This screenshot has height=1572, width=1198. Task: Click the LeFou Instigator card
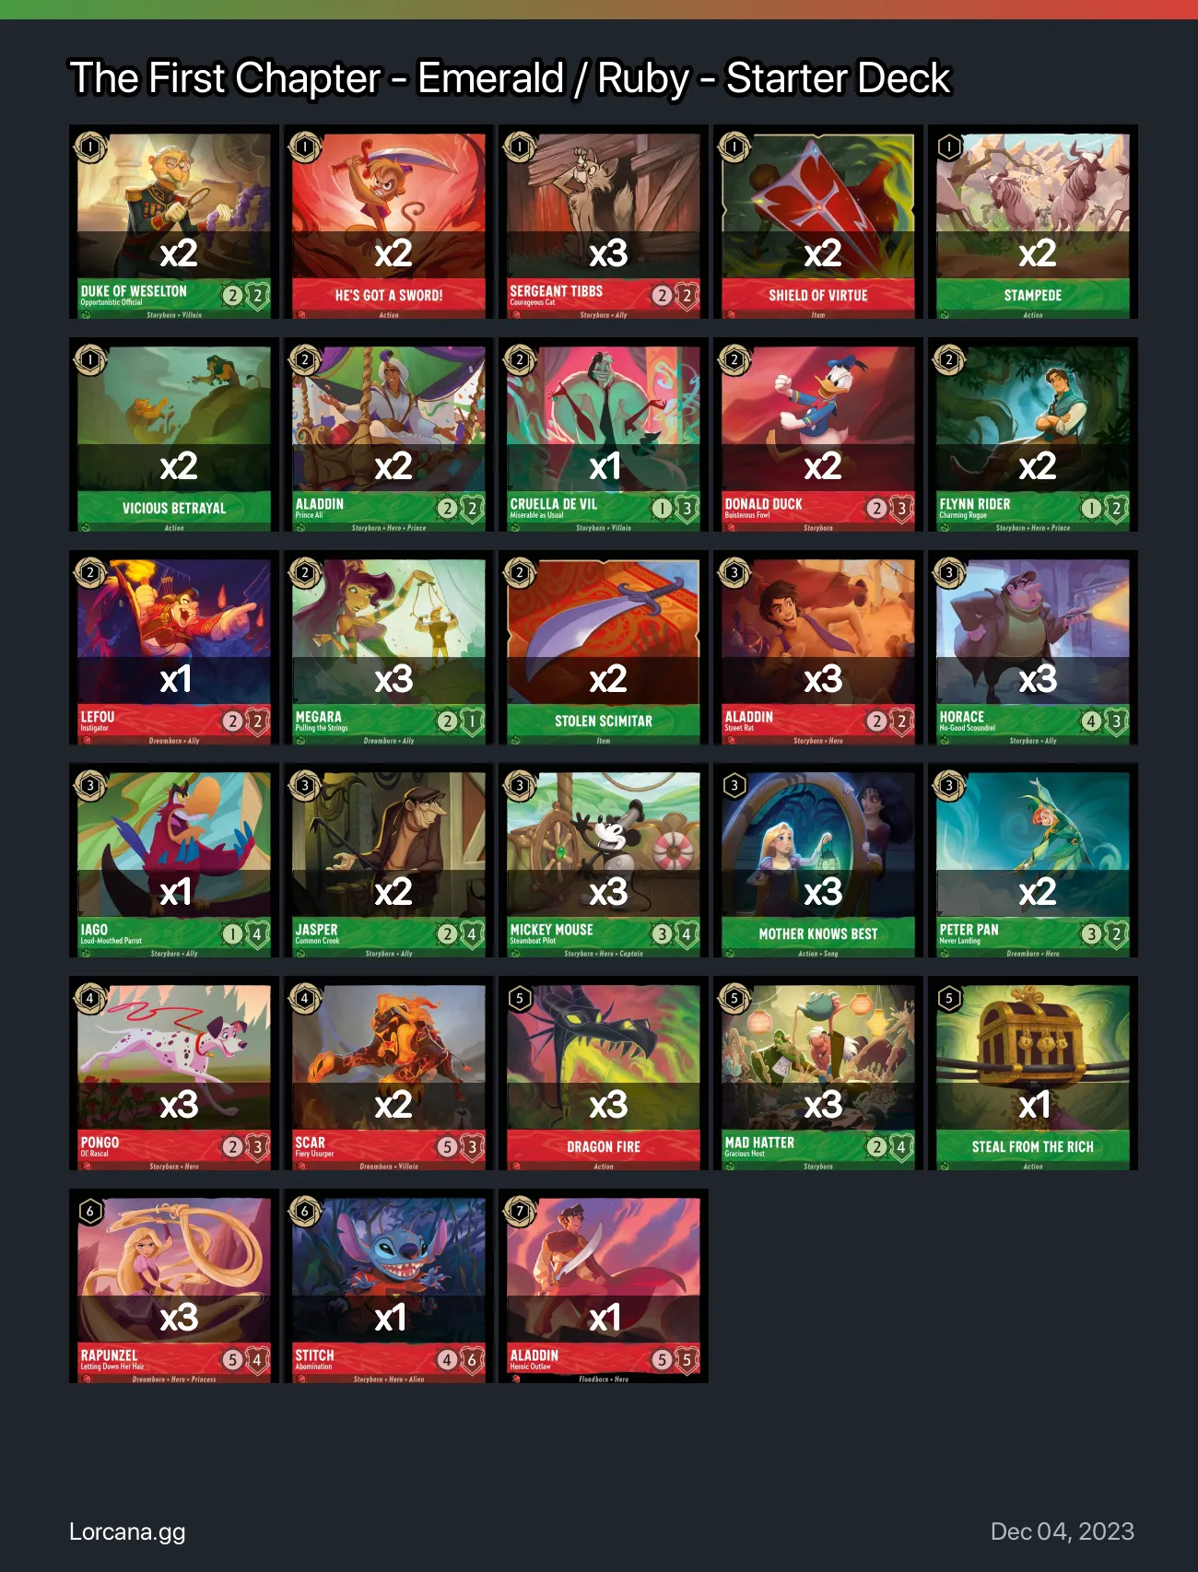[x=174, y=648]
